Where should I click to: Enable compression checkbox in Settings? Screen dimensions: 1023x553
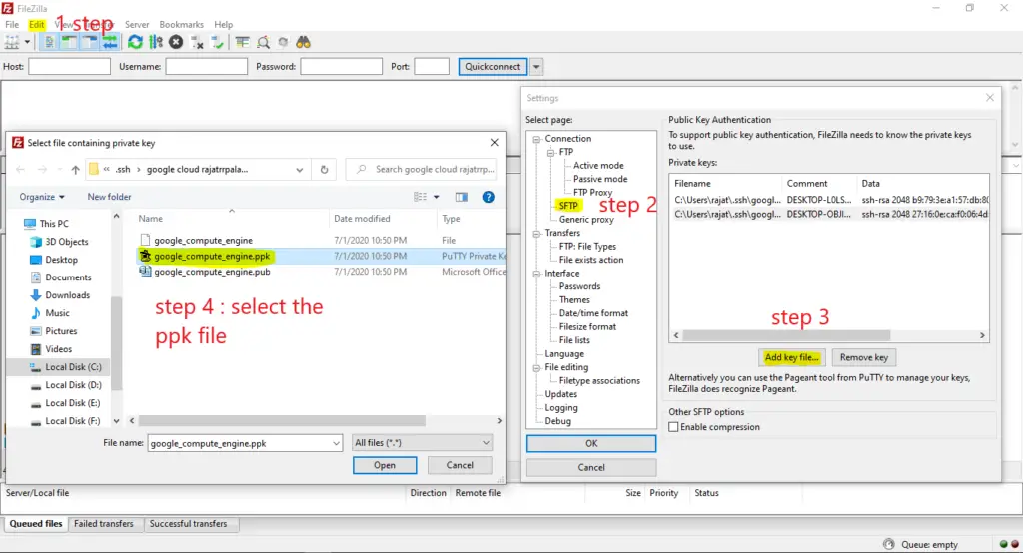[x=674, y=428]
